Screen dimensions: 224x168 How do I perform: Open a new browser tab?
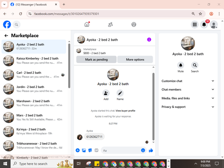[x=64, y=4]
